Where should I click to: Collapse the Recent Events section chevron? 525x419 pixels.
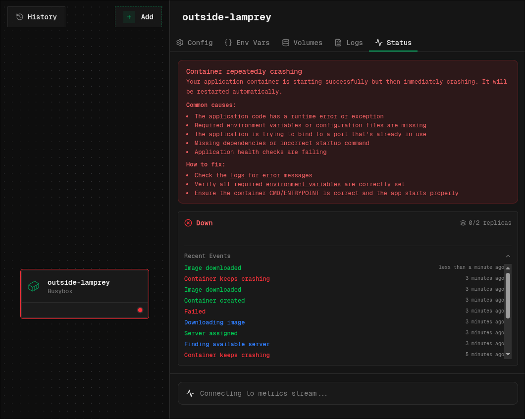[x=508, y=256]
